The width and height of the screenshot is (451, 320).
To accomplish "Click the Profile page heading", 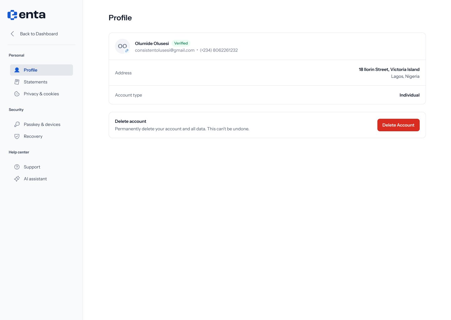I will click(x=120, y=18).
